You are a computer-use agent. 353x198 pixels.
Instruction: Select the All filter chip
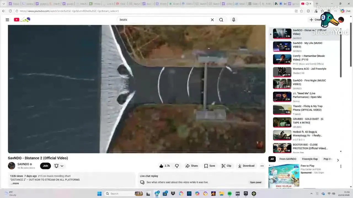click(x=272, y=159)
